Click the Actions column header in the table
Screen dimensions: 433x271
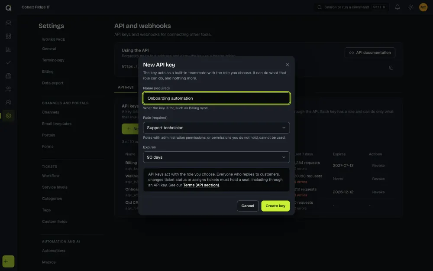[375, 154]
